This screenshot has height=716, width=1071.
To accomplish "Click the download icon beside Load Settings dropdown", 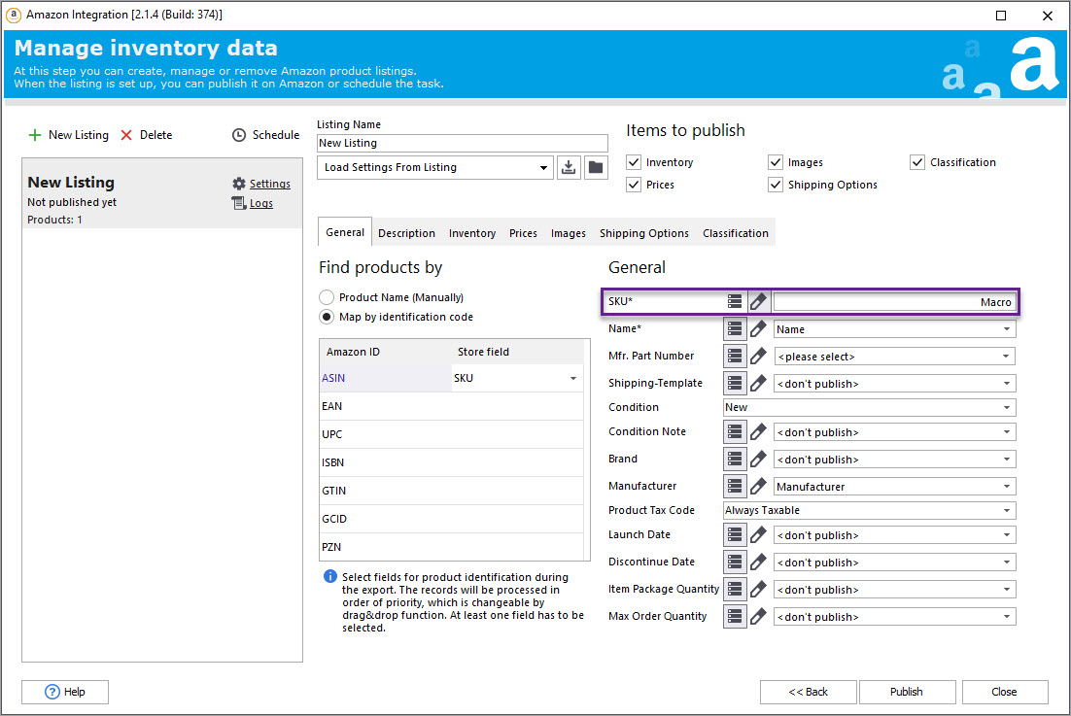I will pyautogui.click(x=569, y=167).
